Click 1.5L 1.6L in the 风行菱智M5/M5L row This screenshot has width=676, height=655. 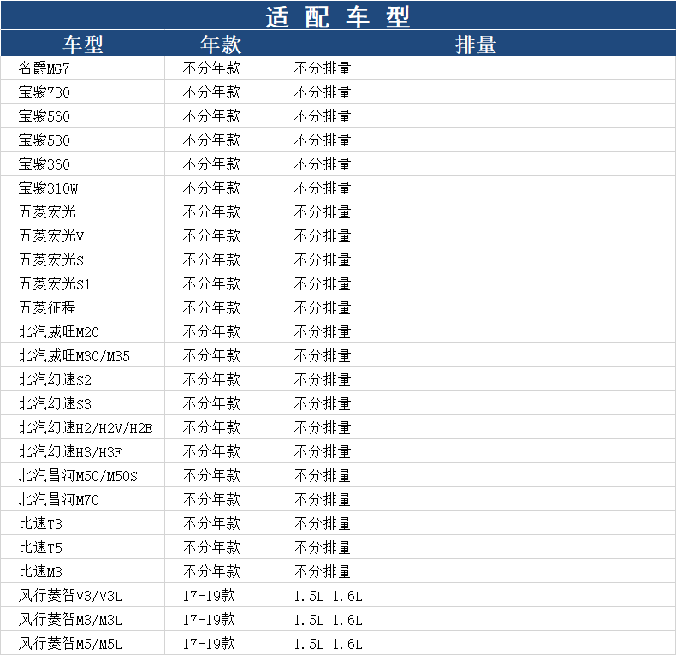329,644
